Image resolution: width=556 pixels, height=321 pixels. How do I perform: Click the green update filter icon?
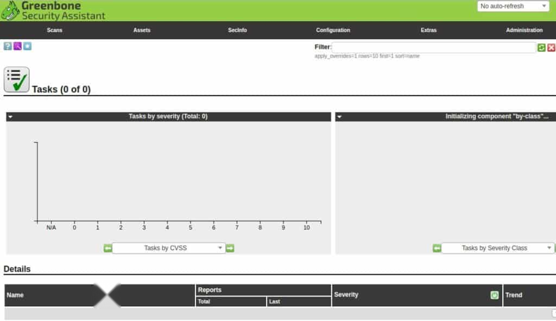coord(541,48)
